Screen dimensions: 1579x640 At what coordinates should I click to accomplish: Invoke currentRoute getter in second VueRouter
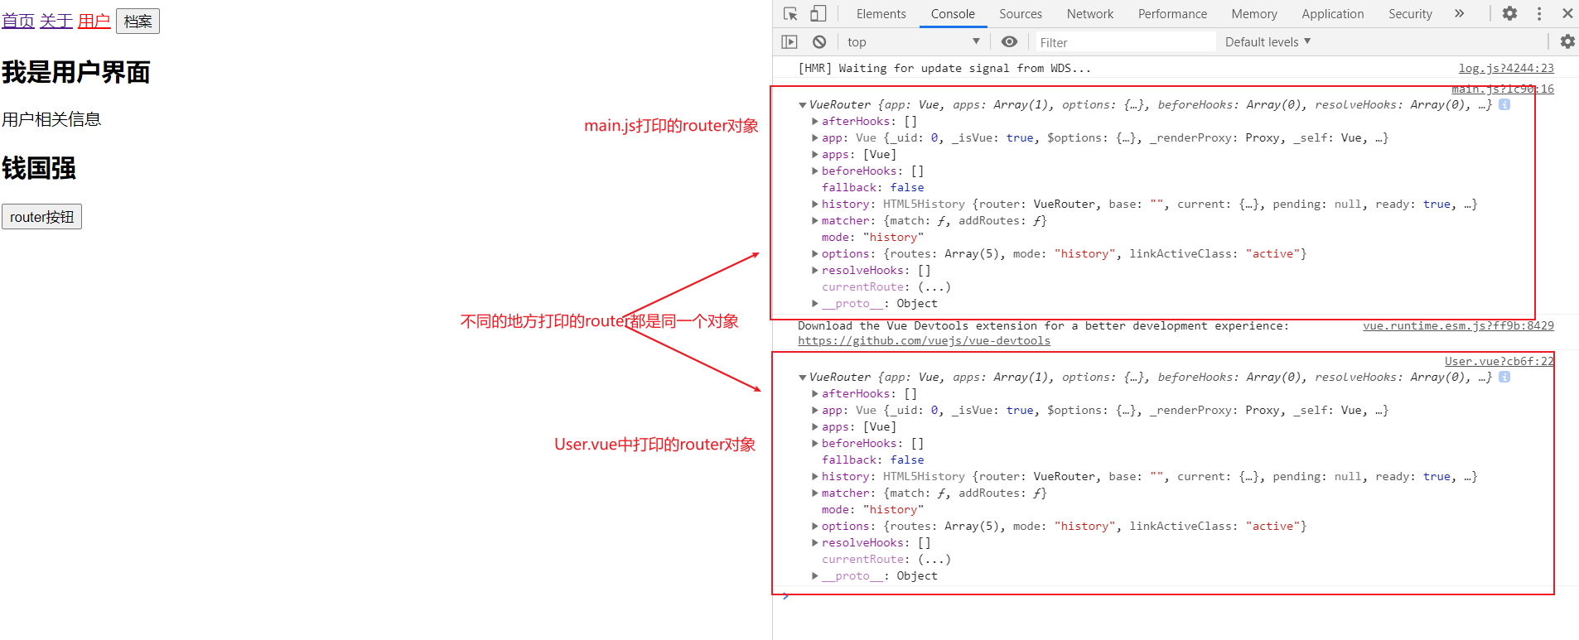[x=934, y=560]
